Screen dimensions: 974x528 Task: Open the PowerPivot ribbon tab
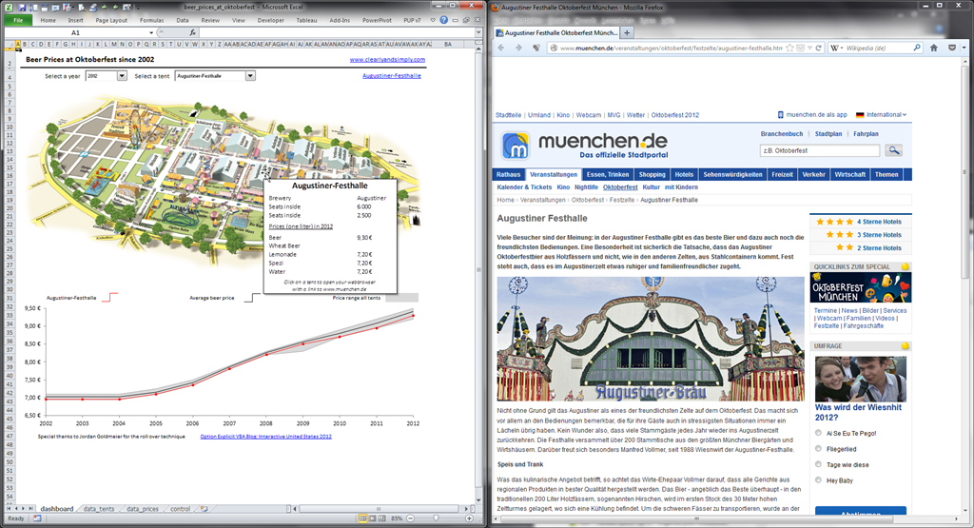(x=377, y=20)
